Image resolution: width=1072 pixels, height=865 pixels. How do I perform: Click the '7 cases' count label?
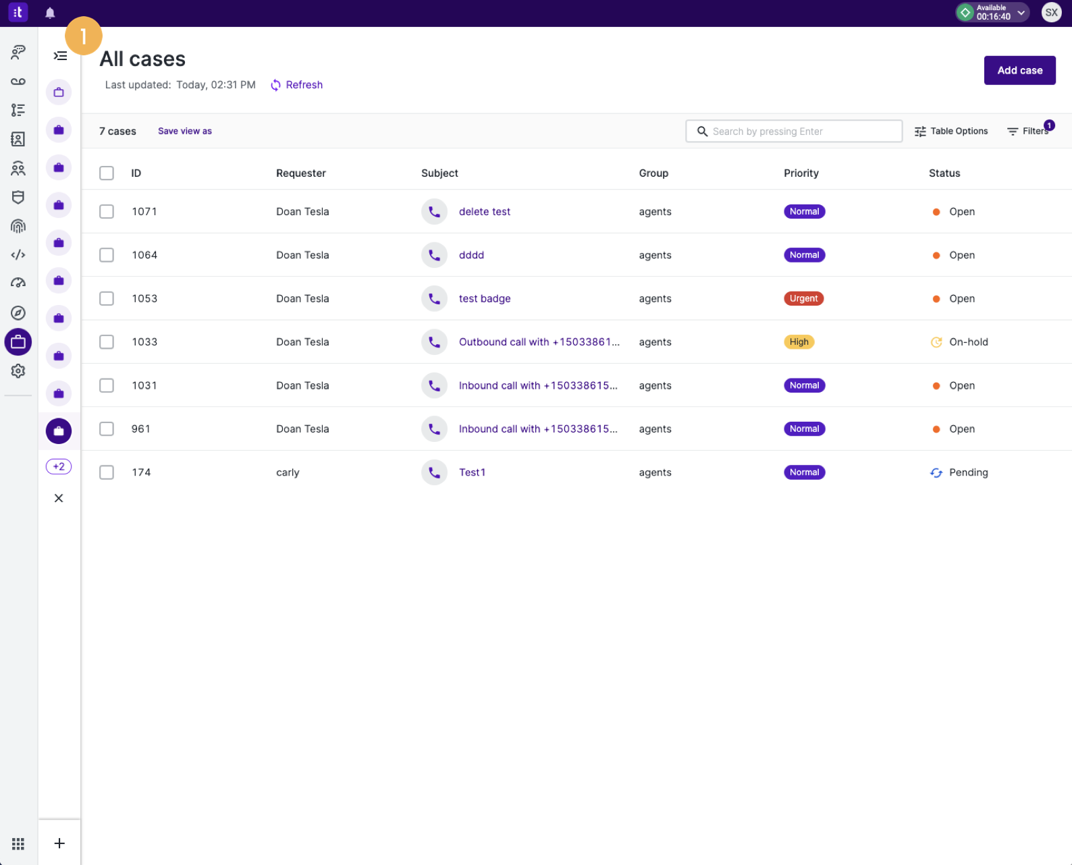[x=117, y=132]
